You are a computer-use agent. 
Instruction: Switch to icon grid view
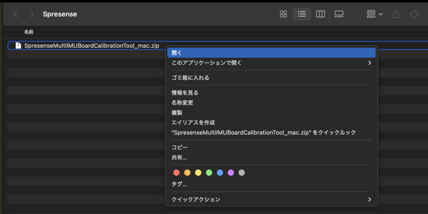tap(283, 14)
